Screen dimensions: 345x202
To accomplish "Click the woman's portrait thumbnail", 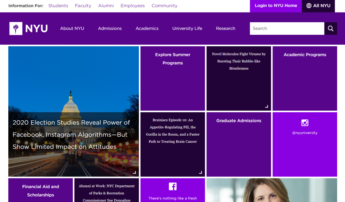I will (272, 190).
